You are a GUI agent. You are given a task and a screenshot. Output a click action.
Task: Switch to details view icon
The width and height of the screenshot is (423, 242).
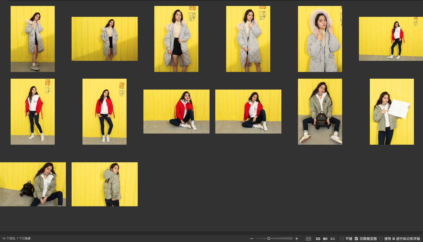click(325, 239)
